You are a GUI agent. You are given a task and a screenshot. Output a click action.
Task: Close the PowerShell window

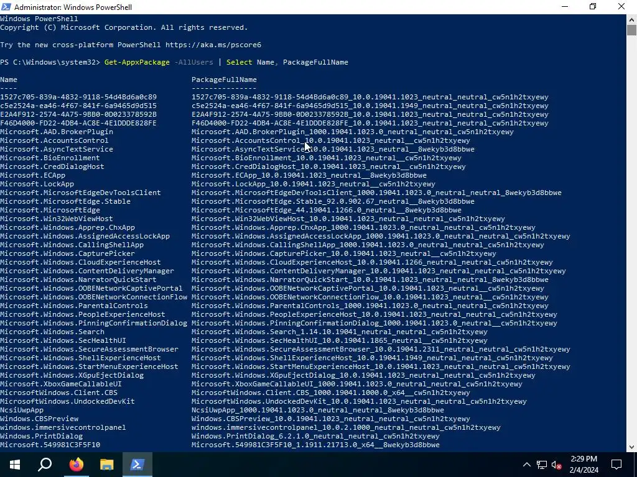click(621, 6)
